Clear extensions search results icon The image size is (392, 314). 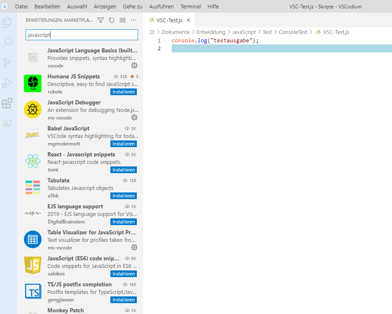click(123, 20)
